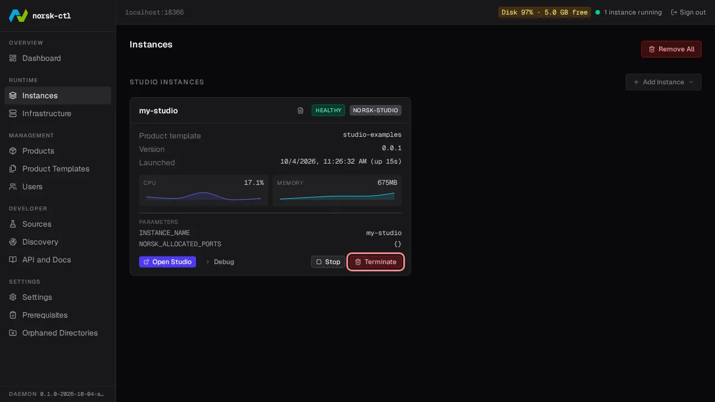715x402 pixels.
Task: Click the Sign out arrow icon
Action: pos(674,12)
